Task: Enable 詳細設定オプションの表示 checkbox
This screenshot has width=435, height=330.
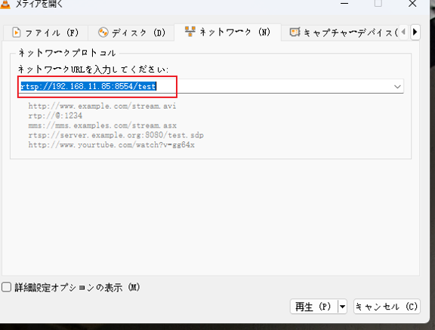Action: [x=6, y=287]
